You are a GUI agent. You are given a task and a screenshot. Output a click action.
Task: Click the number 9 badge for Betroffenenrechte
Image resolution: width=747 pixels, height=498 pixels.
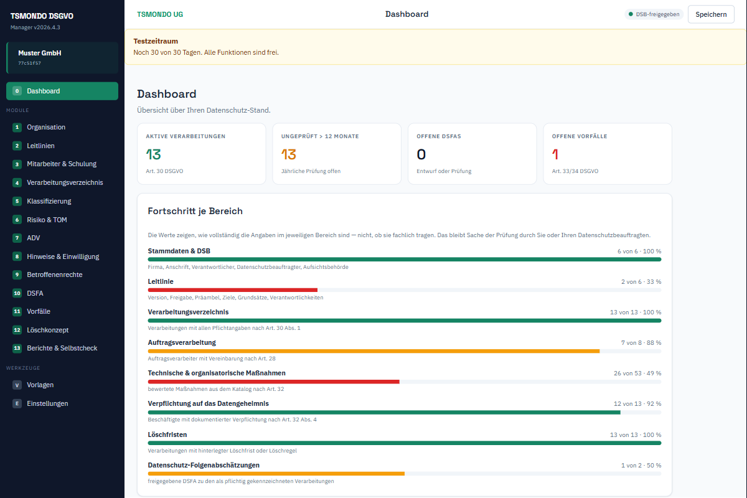[17, 275]
